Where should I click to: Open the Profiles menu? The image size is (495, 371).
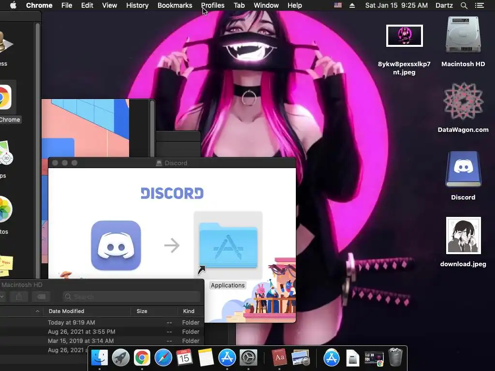[x=213, y=5]
